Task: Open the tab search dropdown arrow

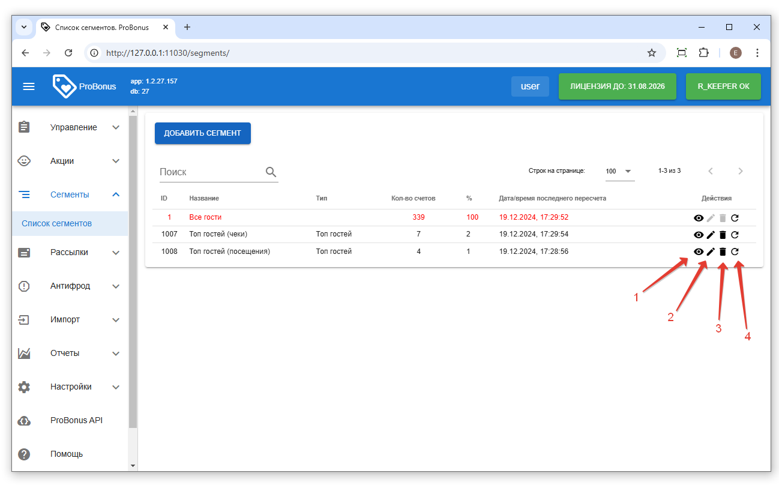Action: [x=24, y=27]
